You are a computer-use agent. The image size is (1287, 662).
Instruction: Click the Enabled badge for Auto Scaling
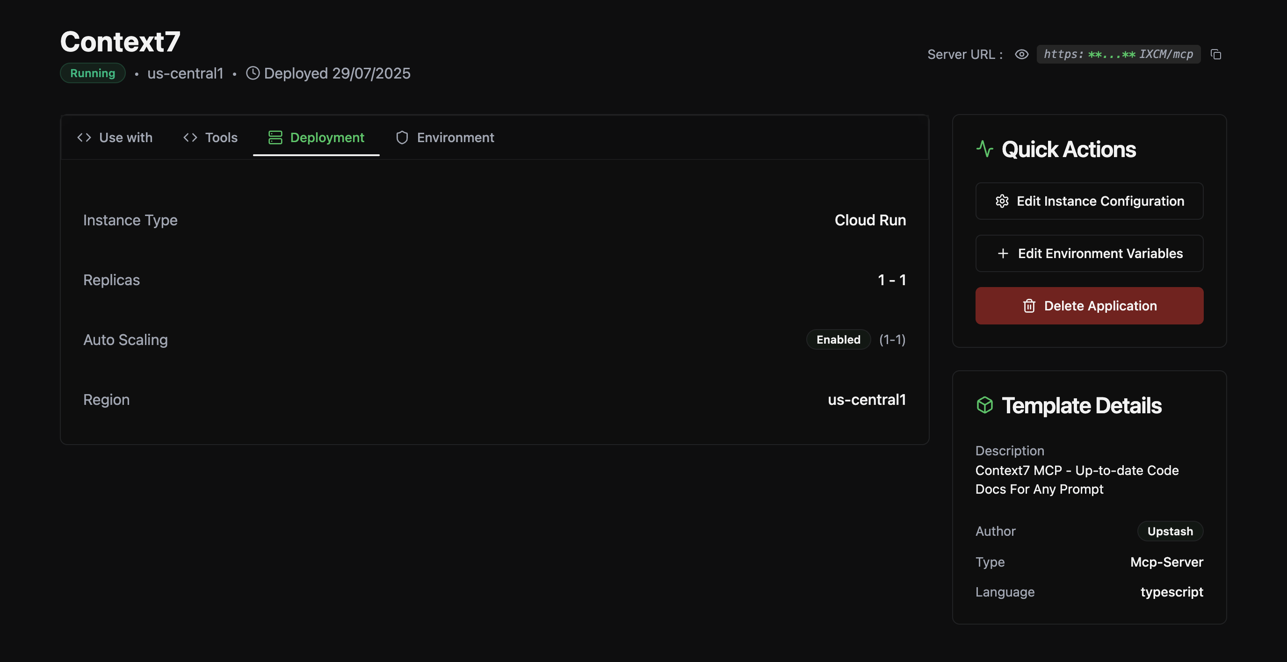click(838, 340)
